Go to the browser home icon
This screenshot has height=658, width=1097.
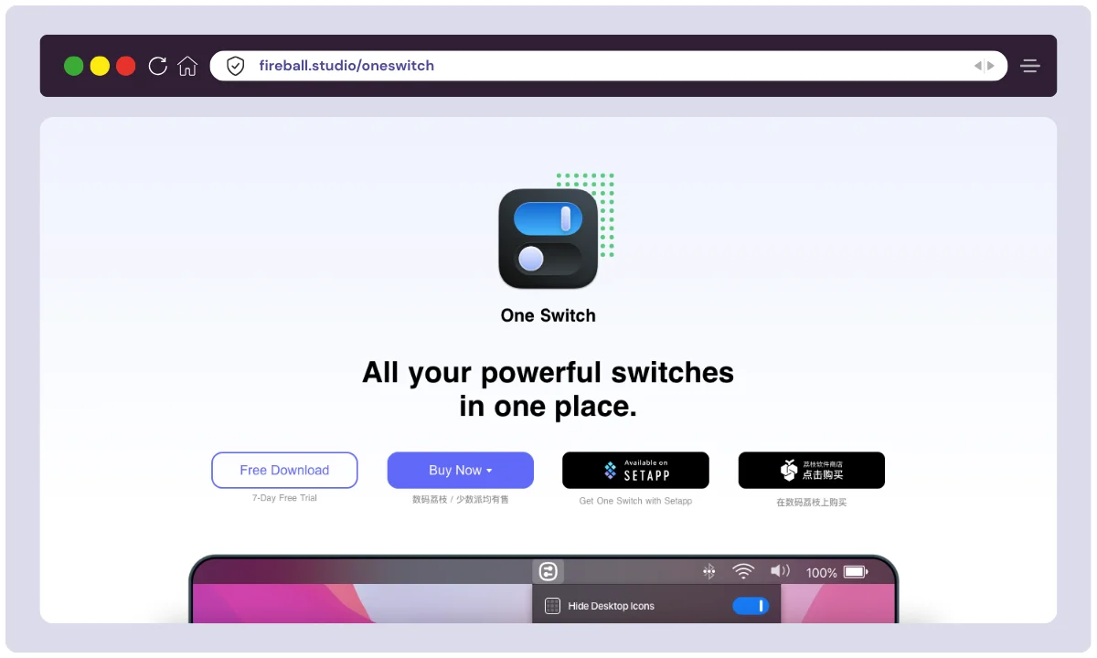tap(187, 66)
